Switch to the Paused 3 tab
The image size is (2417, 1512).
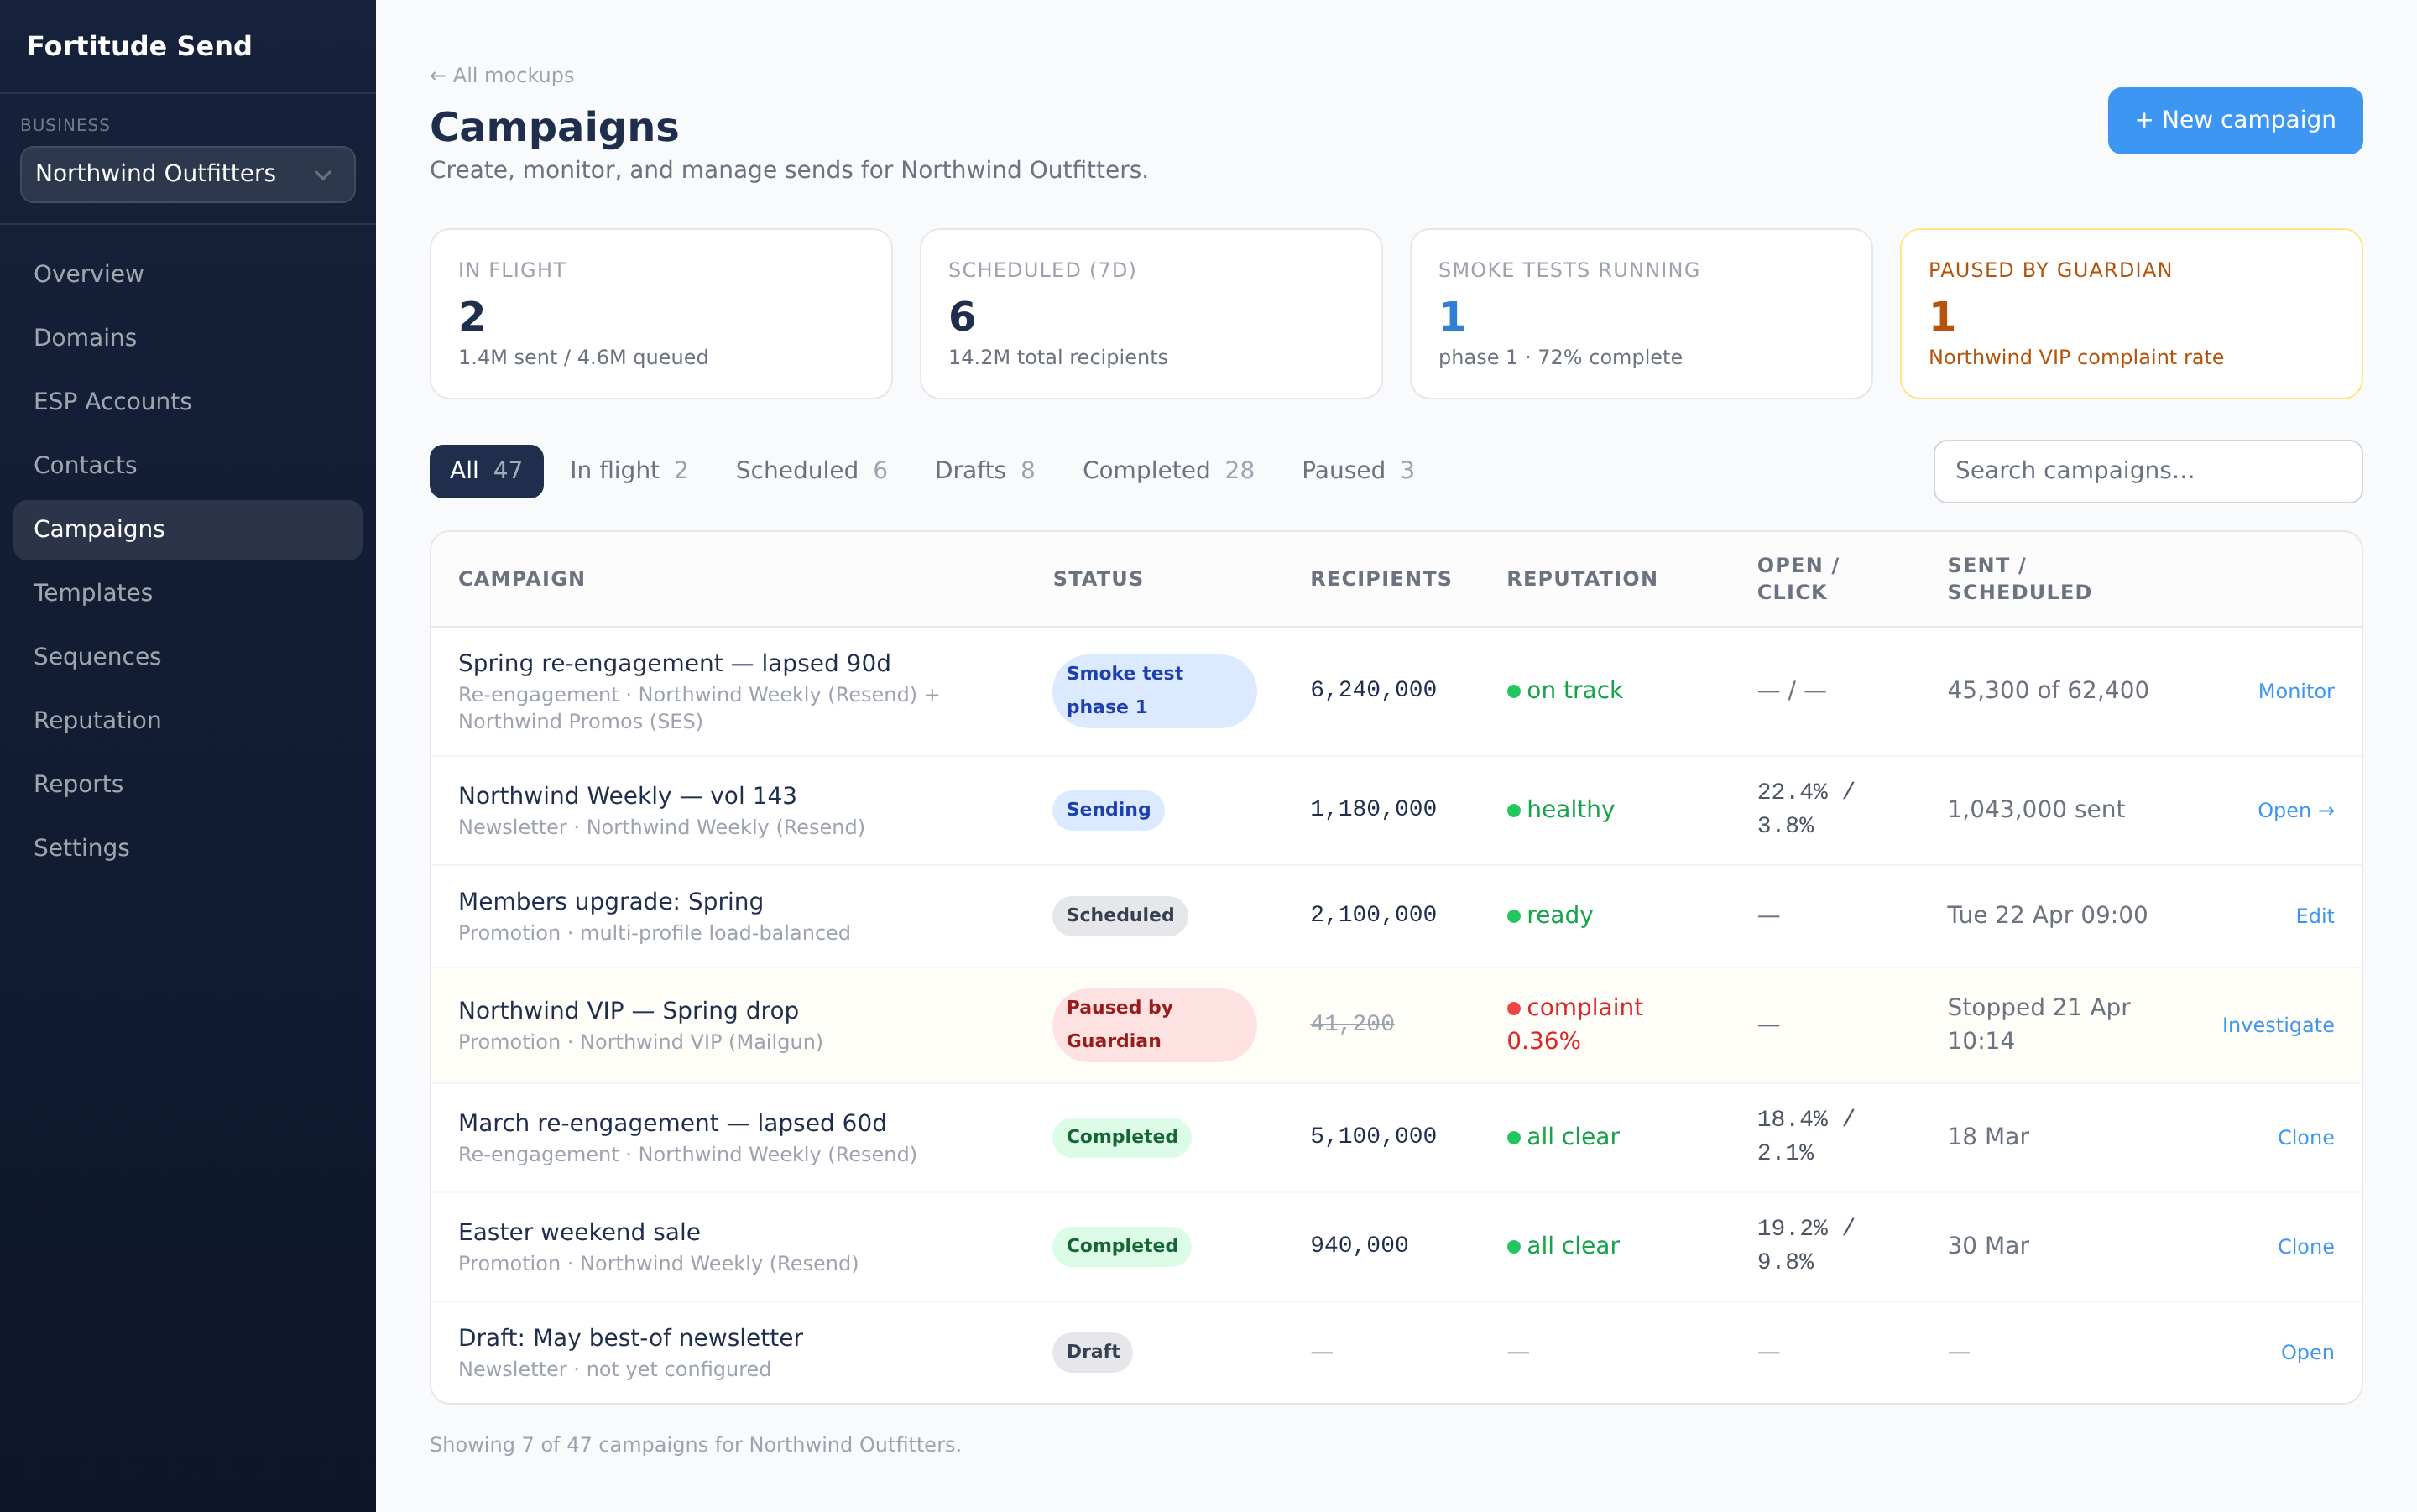point(1357,471)
